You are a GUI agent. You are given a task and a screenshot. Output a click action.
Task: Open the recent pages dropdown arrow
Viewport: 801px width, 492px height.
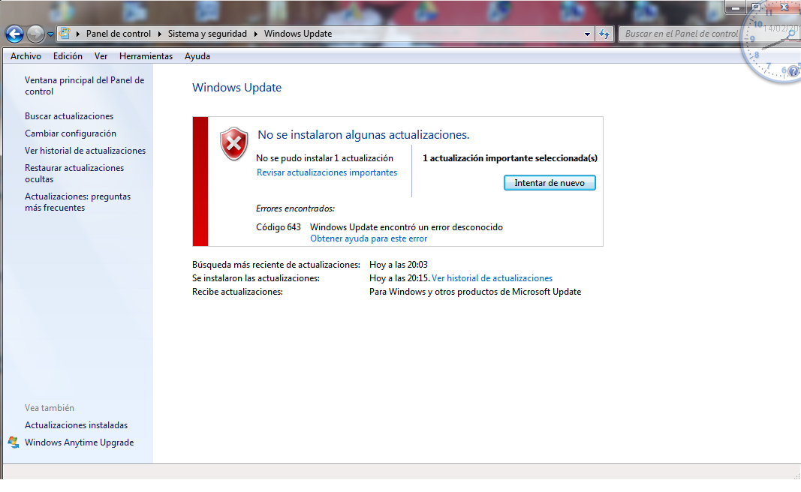50,34
